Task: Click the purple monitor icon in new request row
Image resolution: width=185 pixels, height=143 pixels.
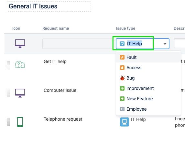Action: click(20, 44)
